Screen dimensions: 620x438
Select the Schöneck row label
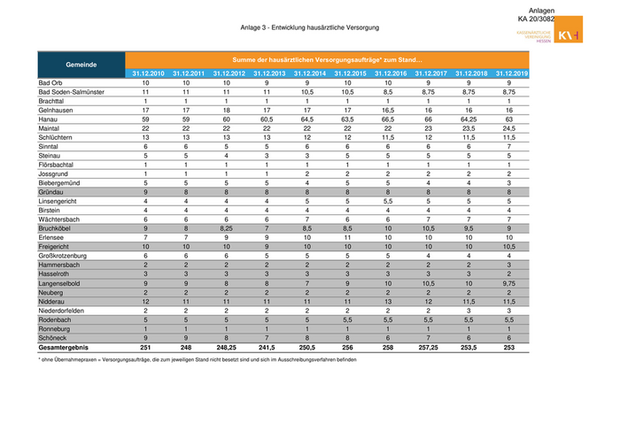coord(55,338)
